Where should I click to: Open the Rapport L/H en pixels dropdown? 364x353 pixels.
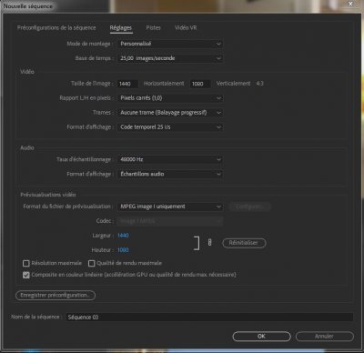coord(170,98)
